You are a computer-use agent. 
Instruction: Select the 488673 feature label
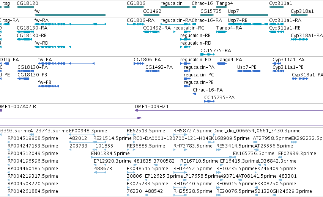coord(103,169)
